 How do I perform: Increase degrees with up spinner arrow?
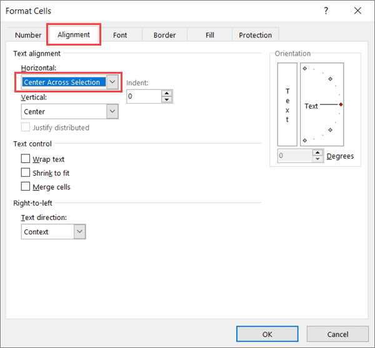[319, 153]
